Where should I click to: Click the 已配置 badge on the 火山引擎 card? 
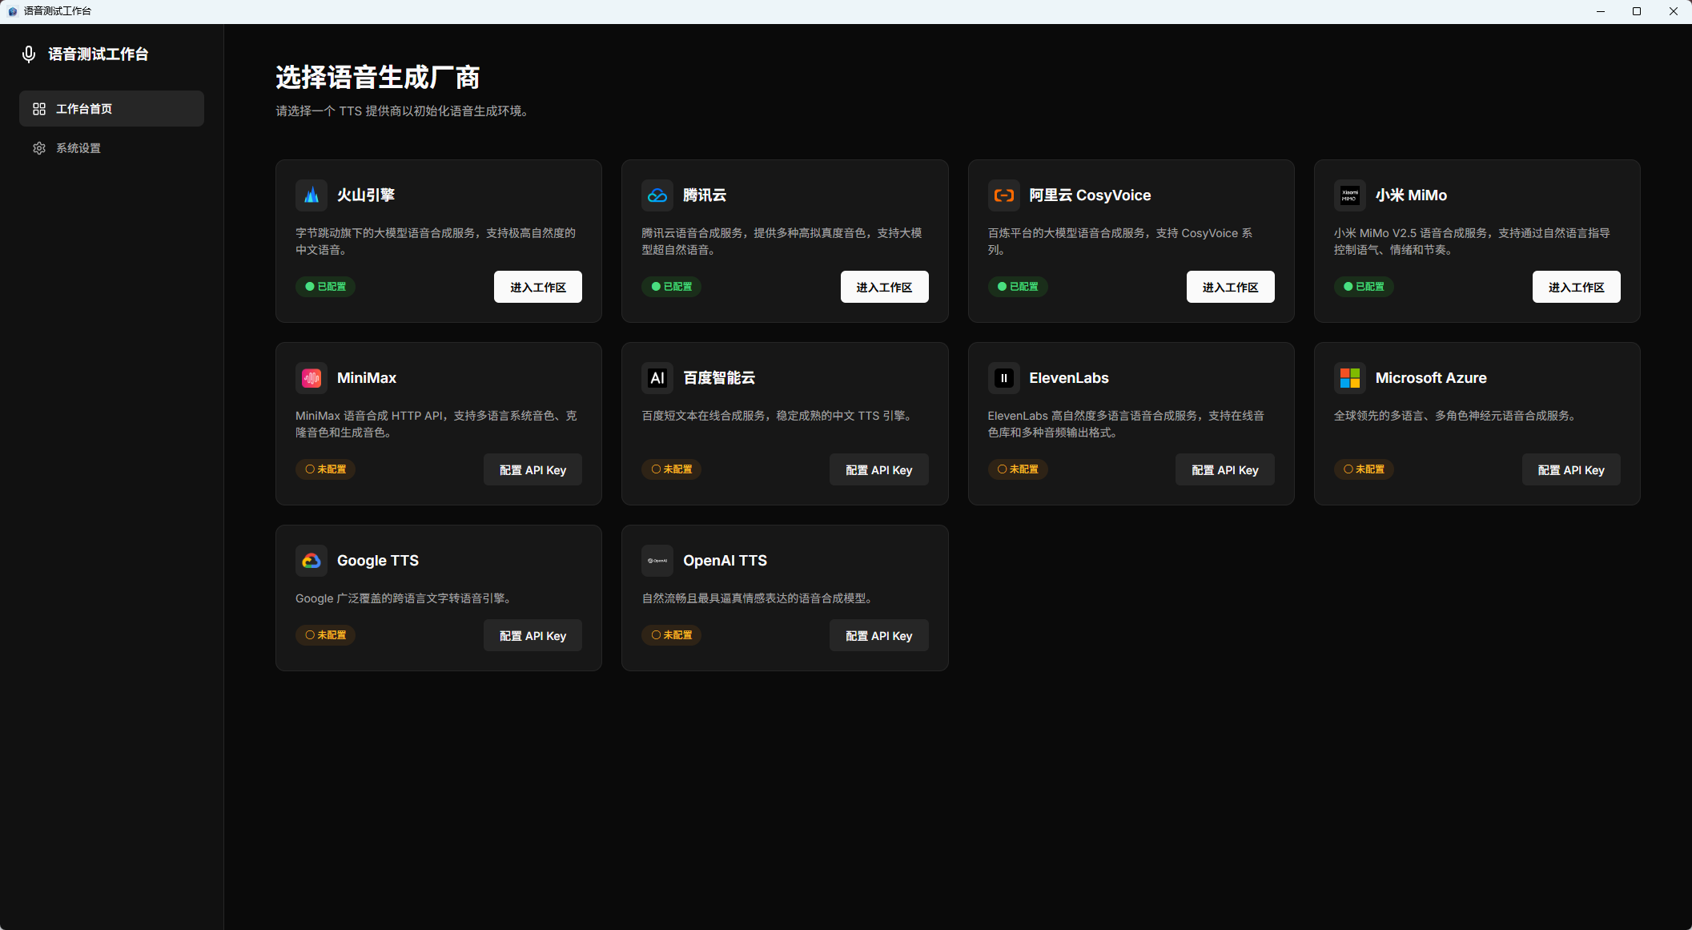[325, 287]
